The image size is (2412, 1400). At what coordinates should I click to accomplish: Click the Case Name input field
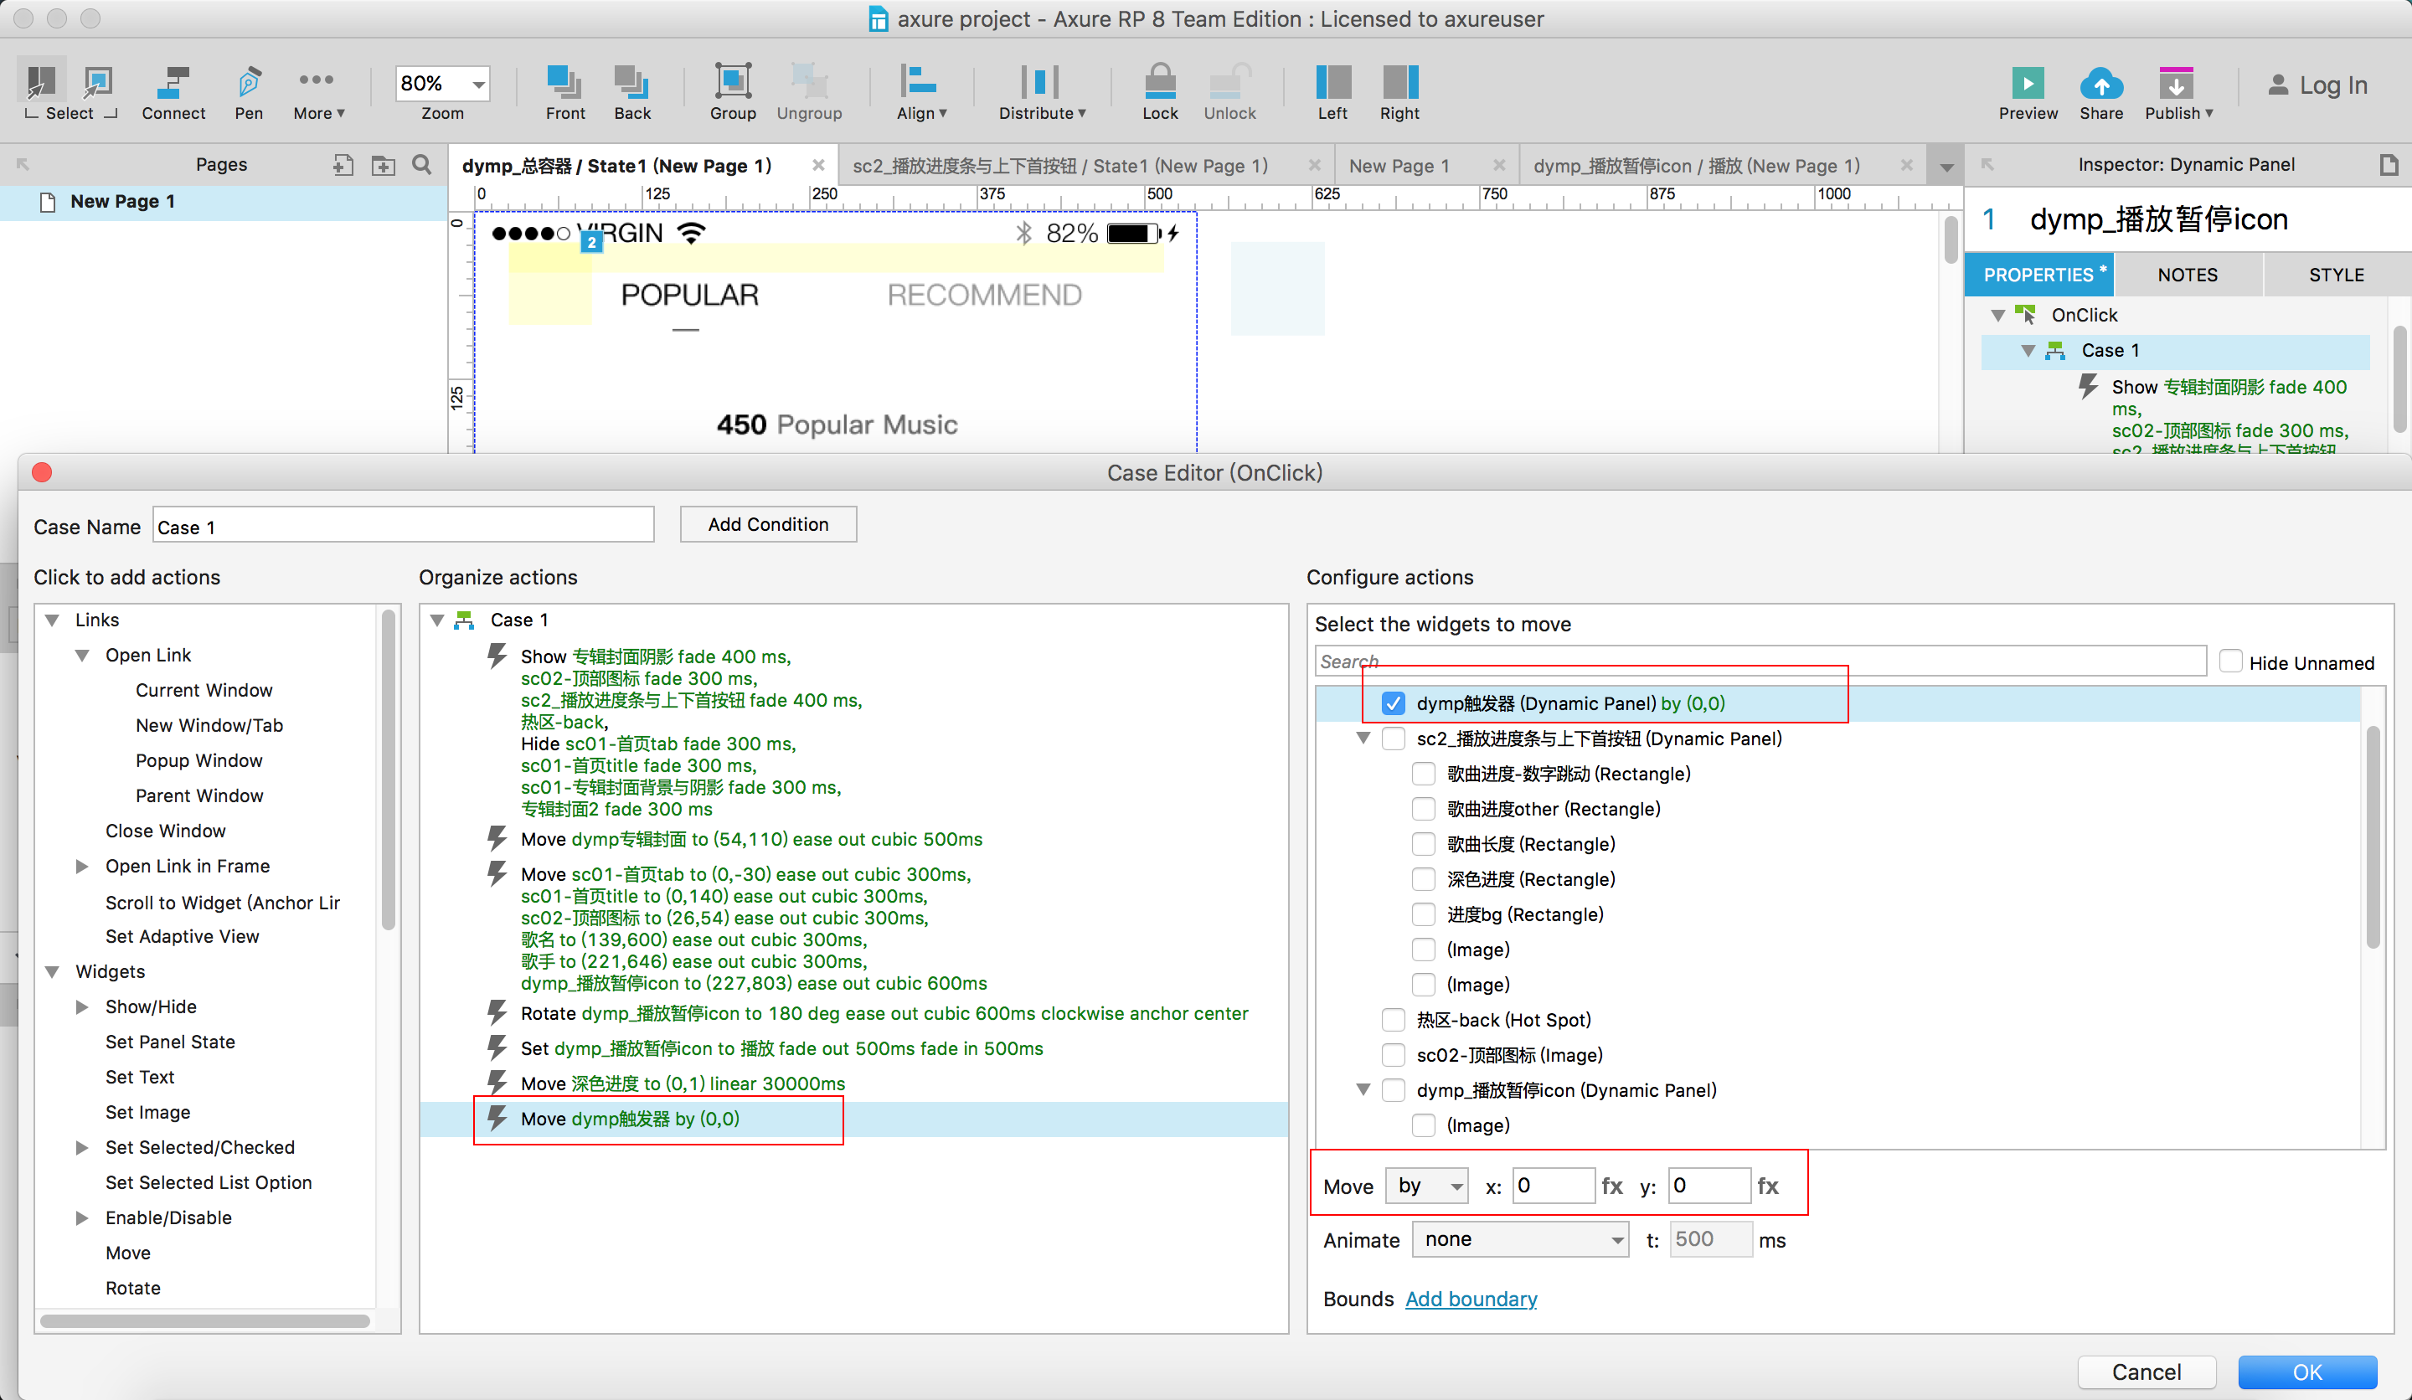[403, 527]
